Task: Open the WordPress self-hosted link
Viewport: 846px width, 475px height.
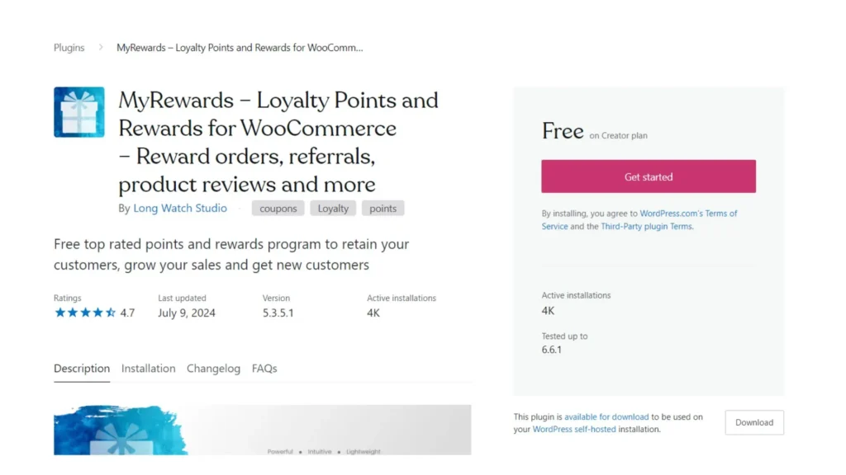Action: pos(574,429)
